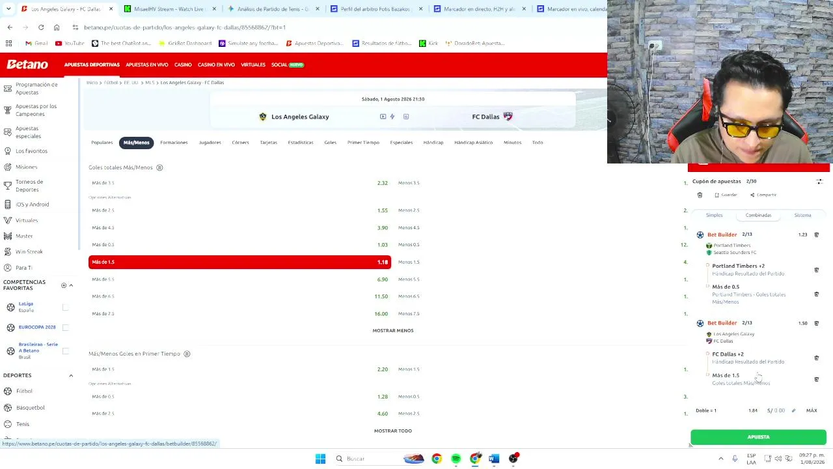
Task: Delete the Galaxy–Dallas Bet Builder at 1.50
Action: tap(817, 323)
